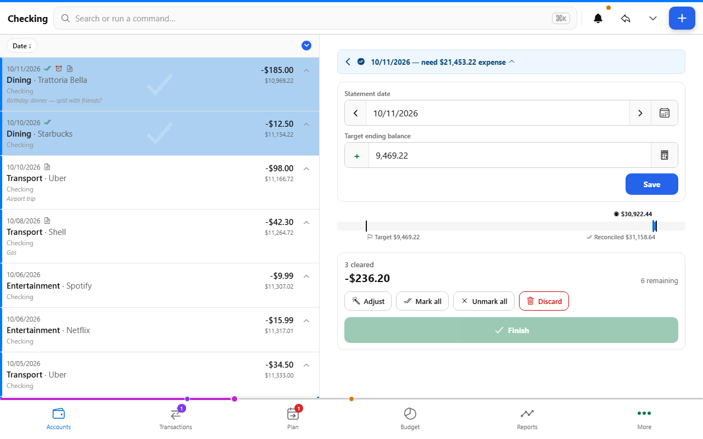Switch to the Transactions tab
This screenshot has width=703, height=439.
click(176, 419)
